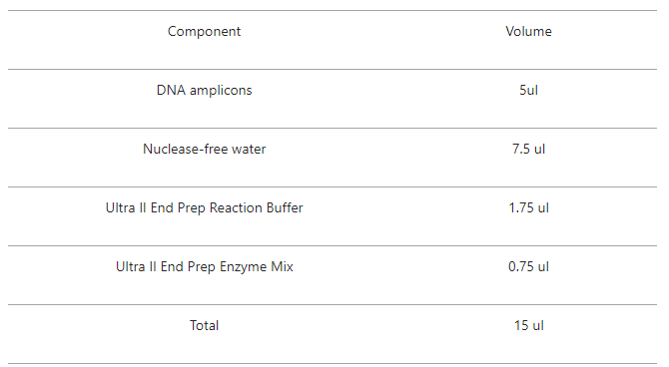Screen dimensions: 669x367
Task: Select the 0.75 ul volume value
Action: point(528,266)
